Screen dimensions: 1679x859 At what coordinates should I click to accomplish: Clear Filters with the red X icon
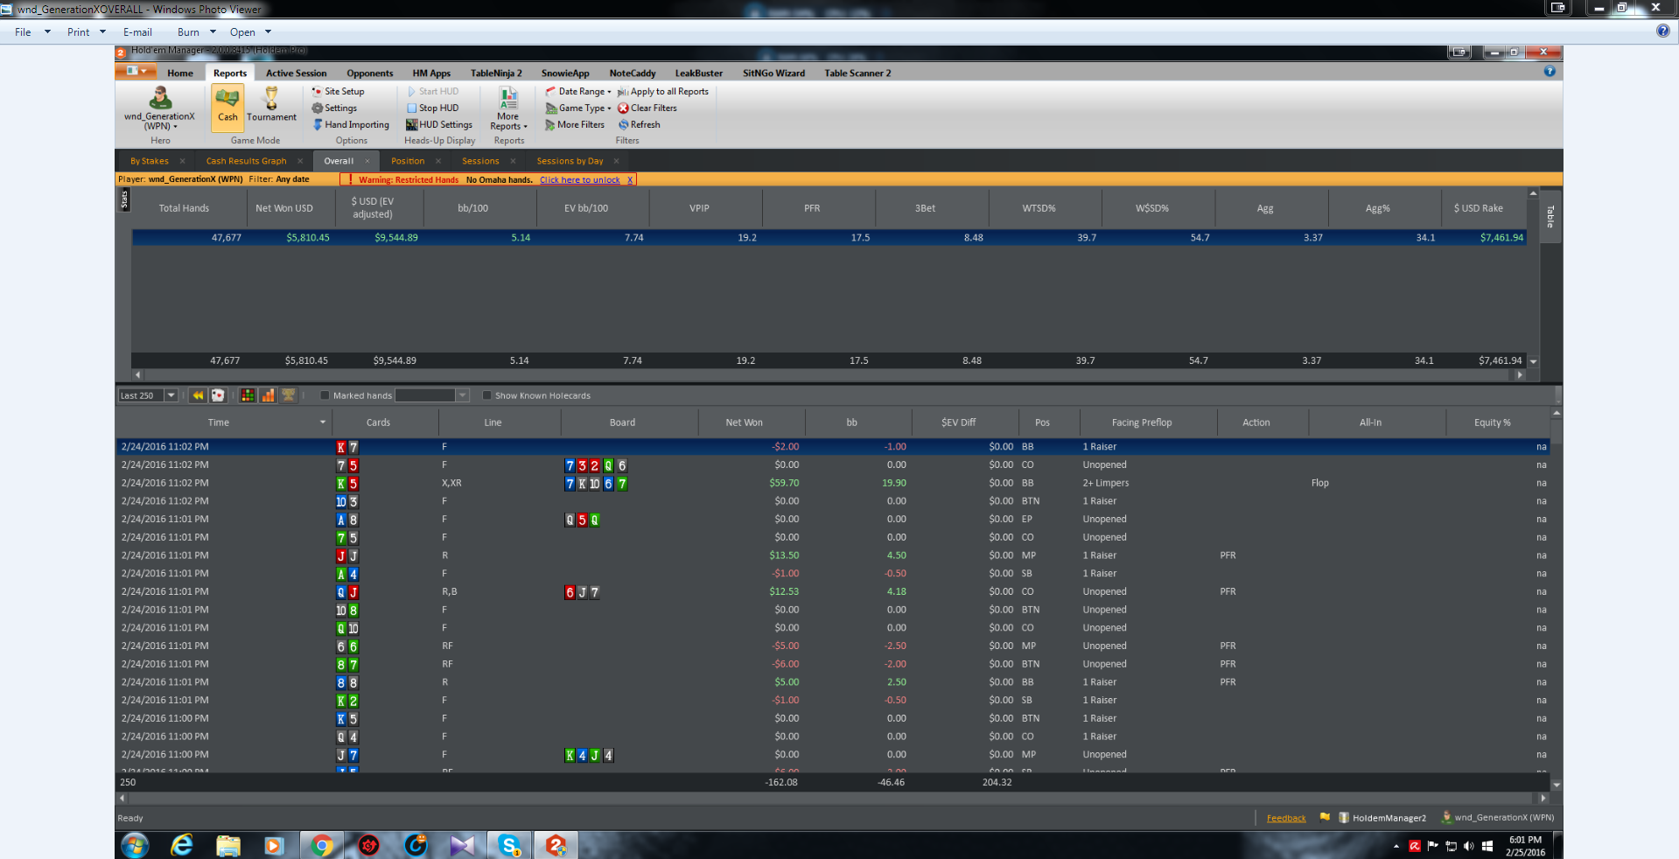pos(647,108)
